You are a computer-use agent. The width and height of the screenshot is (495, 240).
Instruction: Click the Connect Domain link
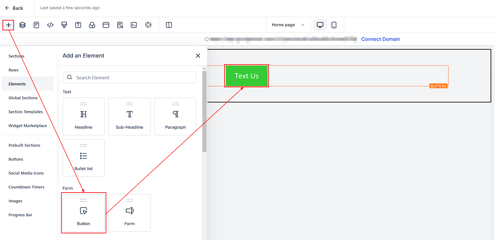click(381, 39)
